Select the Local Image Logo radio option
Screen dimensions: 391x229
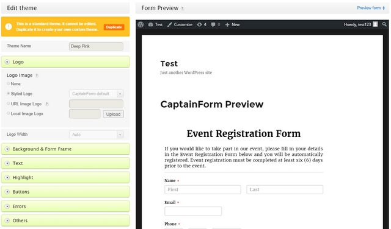coord(9,113)
